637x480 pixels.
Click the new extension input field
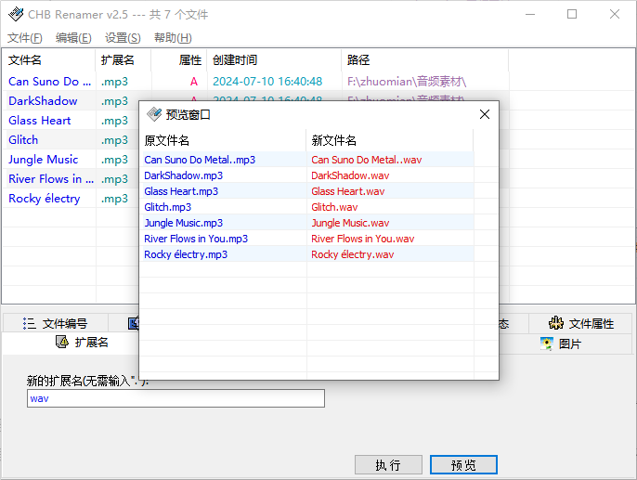coord(175,398)
